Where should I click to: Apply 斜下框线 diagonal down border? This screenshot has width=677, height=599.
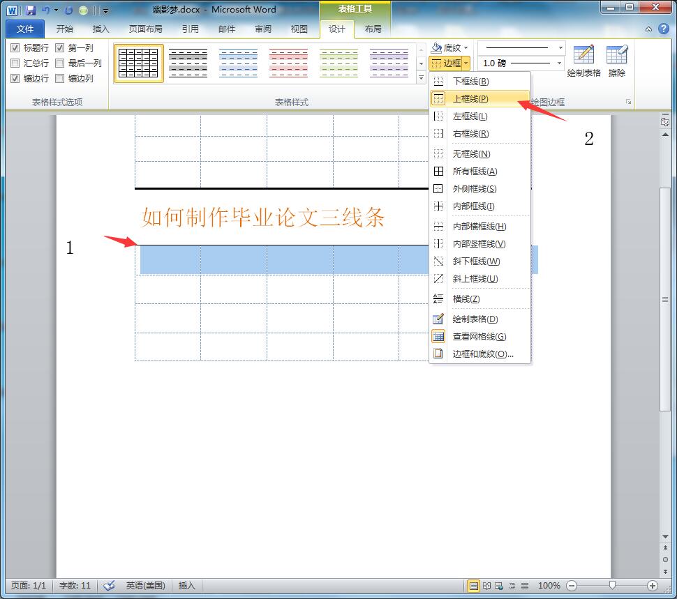(x=480, y=261)
